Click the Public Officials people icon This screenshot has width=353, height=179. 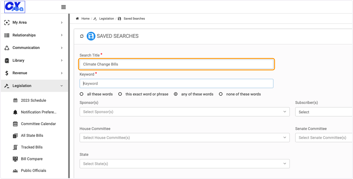(15, 170)
